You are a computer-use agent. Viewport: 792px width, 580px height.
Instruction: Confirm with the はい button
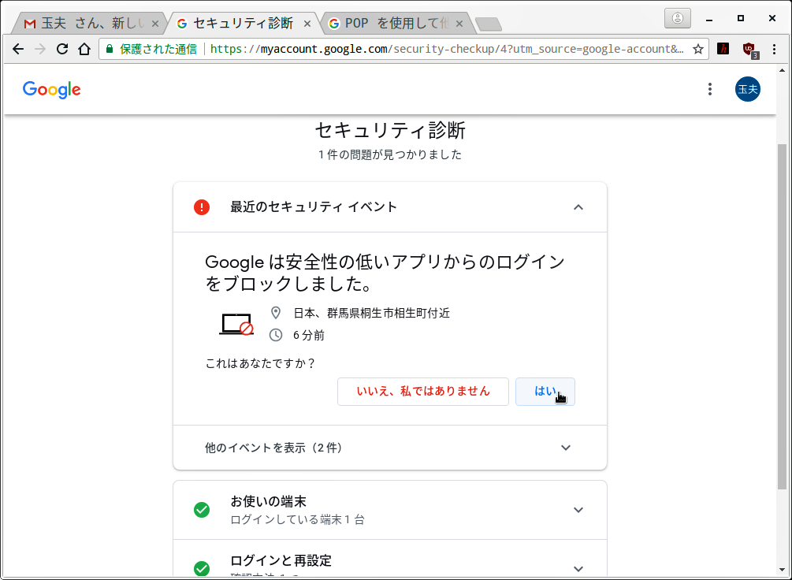coord(545,392)
